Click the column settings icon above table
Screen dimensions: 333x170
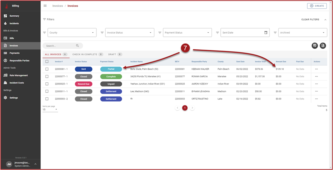315,46
